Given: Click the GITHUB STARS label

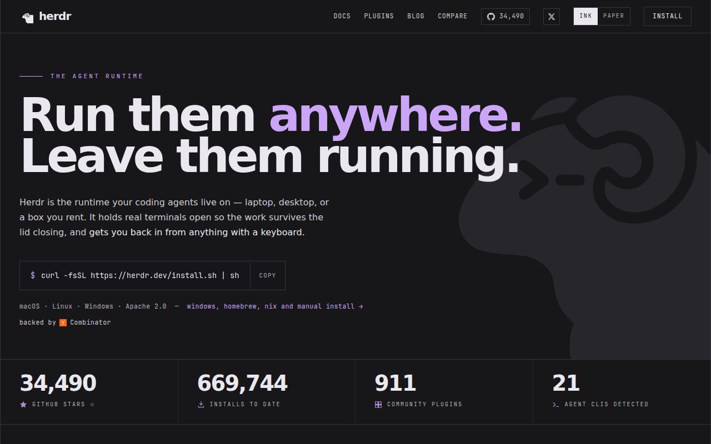Looking at the screenshot, I should [58, 405].
